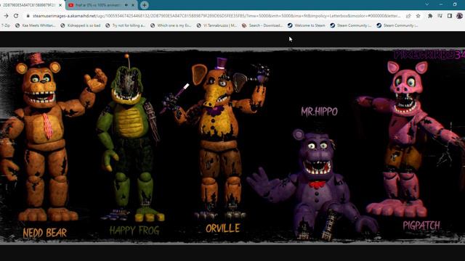Viewport: 465px width, 261px height.
Task: Open the Kaa Meets Whittan bookmark
Action: click(36, 25)
